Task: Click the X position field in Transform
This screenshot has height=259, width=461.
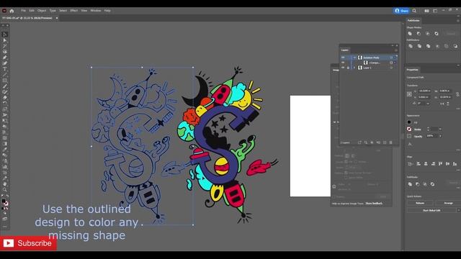Action: tap(424, 91)
